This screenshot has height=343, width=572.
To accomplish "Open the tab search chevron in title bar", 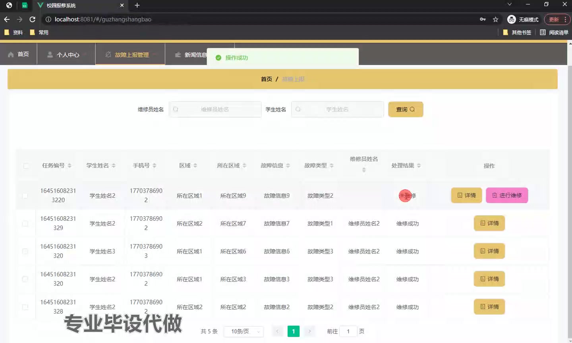I will pos(509,4).
